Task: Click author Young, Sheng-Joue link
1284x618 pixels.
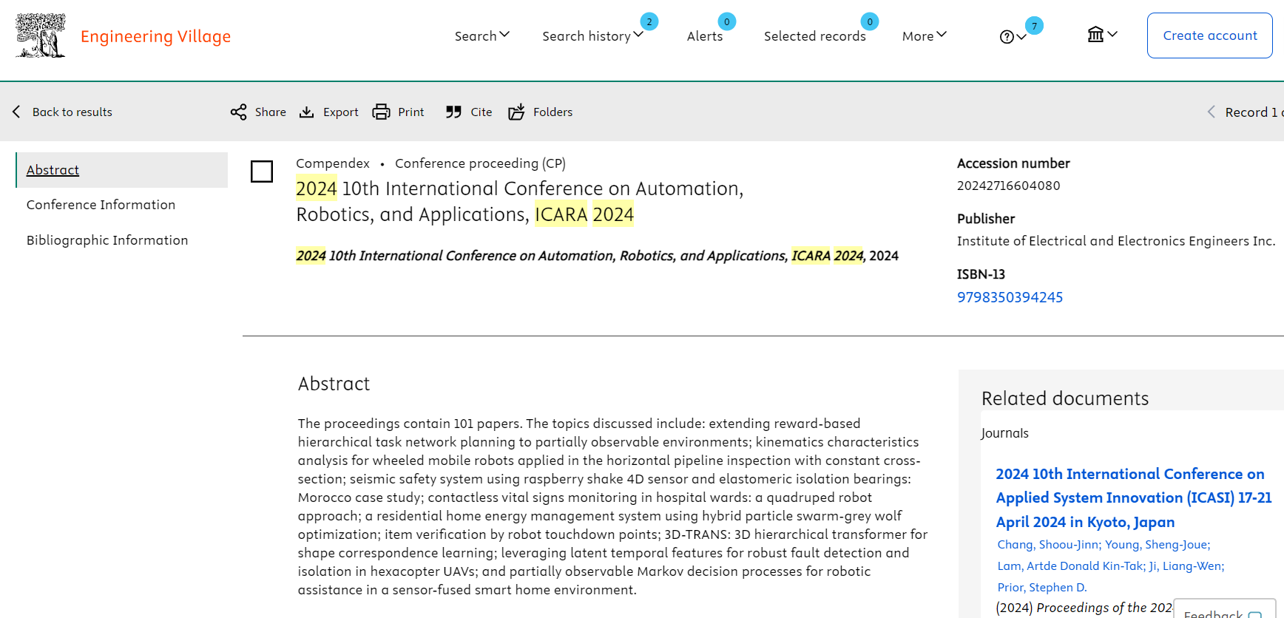Action: tap(1158, 545)
